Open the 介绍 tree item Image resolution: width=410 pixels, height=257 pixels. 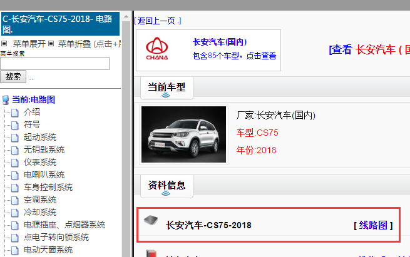tap(32, 112)
